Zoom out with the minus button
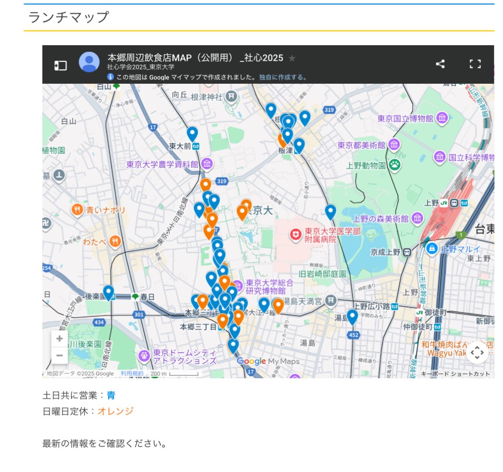Viewport: 503px width, 472px height. pyautogui.click(x=59, y=355)
